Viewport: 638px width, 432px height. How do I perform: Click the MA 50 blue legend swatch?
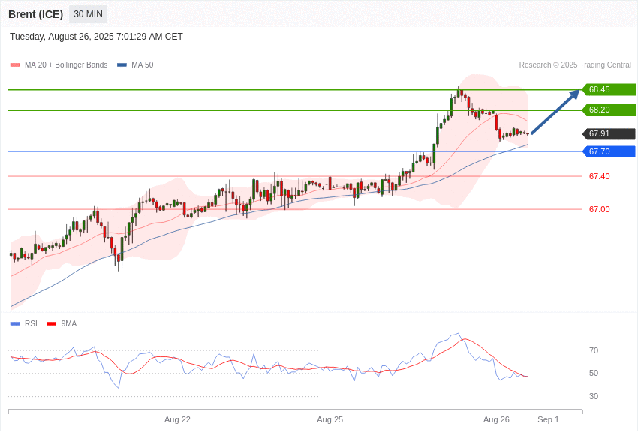[x=122, y=65]
